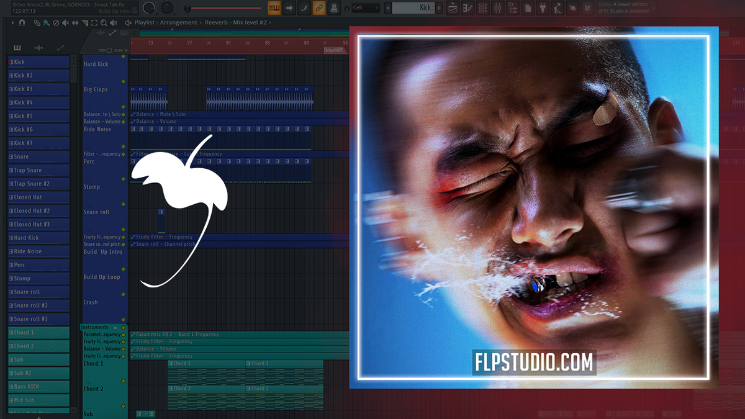Open the Playlist - Arrangement menu
The width and height of the screenshot is (745, 419).
point(163,22)
